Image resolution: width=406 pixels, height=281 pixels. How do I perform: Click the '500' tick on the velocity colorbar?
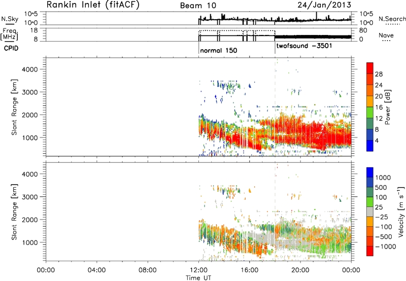tap(381, 187)
